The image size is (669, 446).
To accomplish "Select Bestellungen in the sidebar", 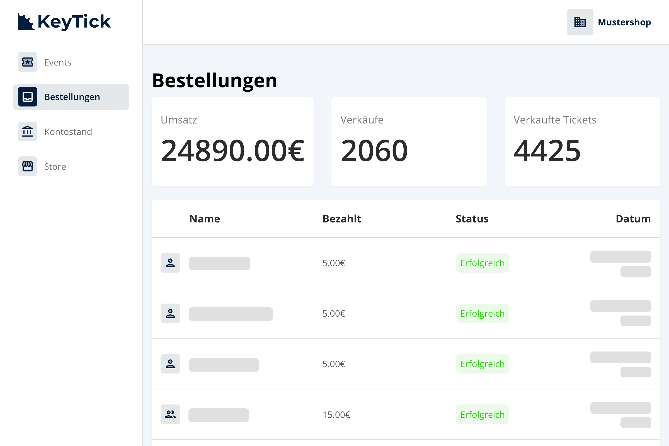I will click(72, 97).
